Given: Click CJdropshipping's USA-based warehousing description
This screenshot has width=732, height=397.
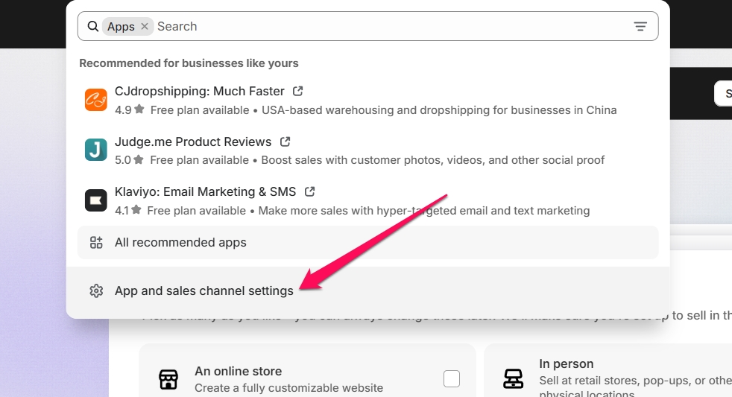Looking at the screenshot, I should 439,110.
